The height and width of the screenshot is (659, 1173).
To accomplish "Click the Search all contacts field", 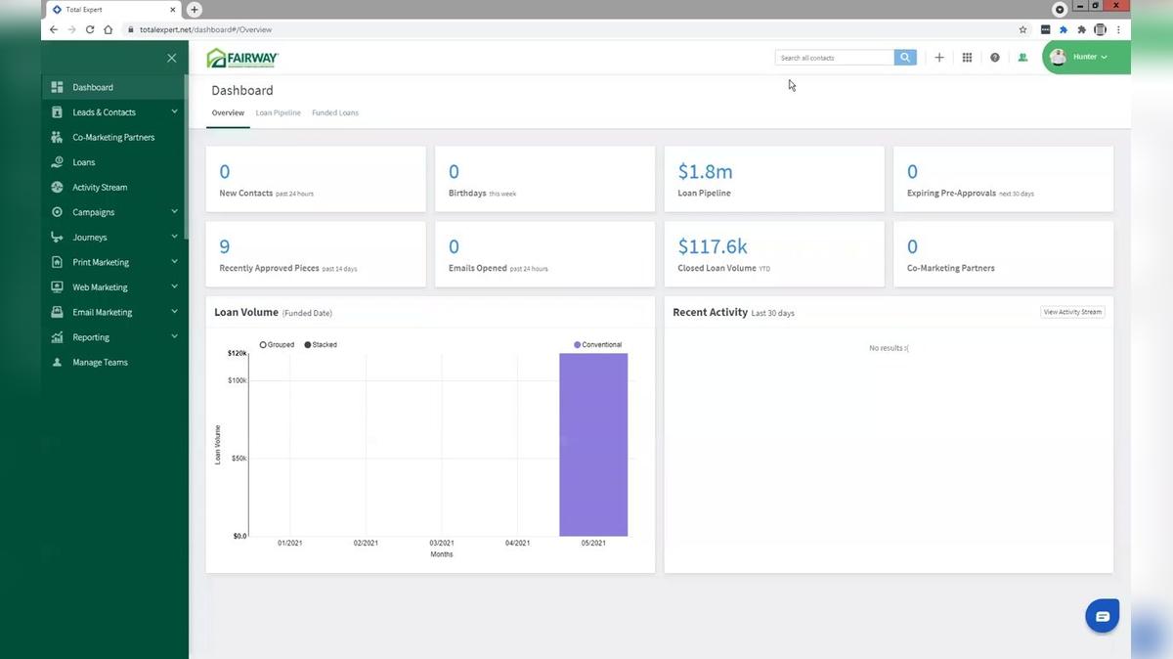I will [835, 58].
